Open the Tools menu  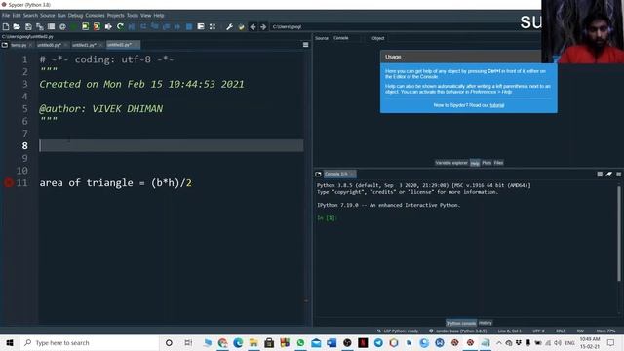pyautogui.click(x=133, y=16)
